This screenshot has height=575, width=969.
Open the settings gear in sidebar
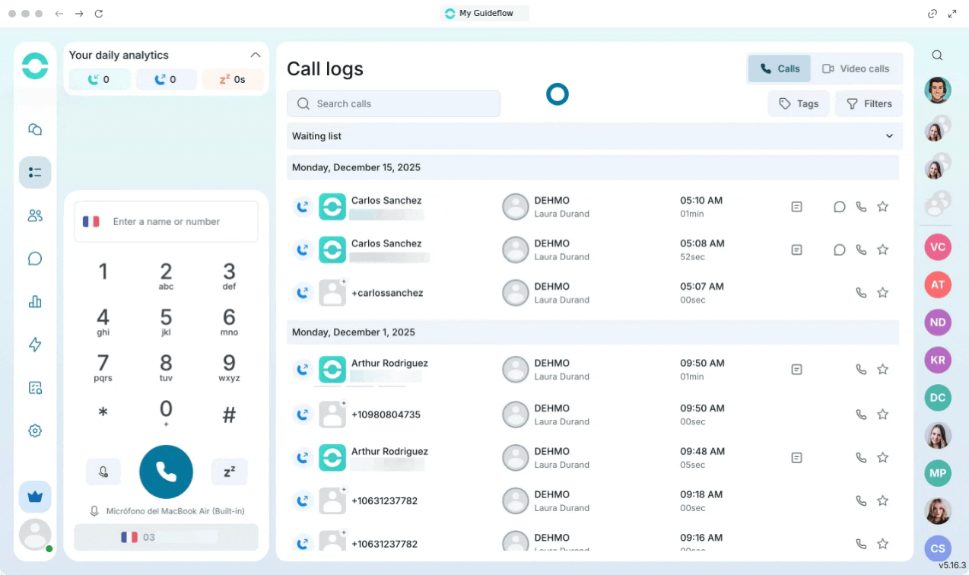(x=35, y=430)
